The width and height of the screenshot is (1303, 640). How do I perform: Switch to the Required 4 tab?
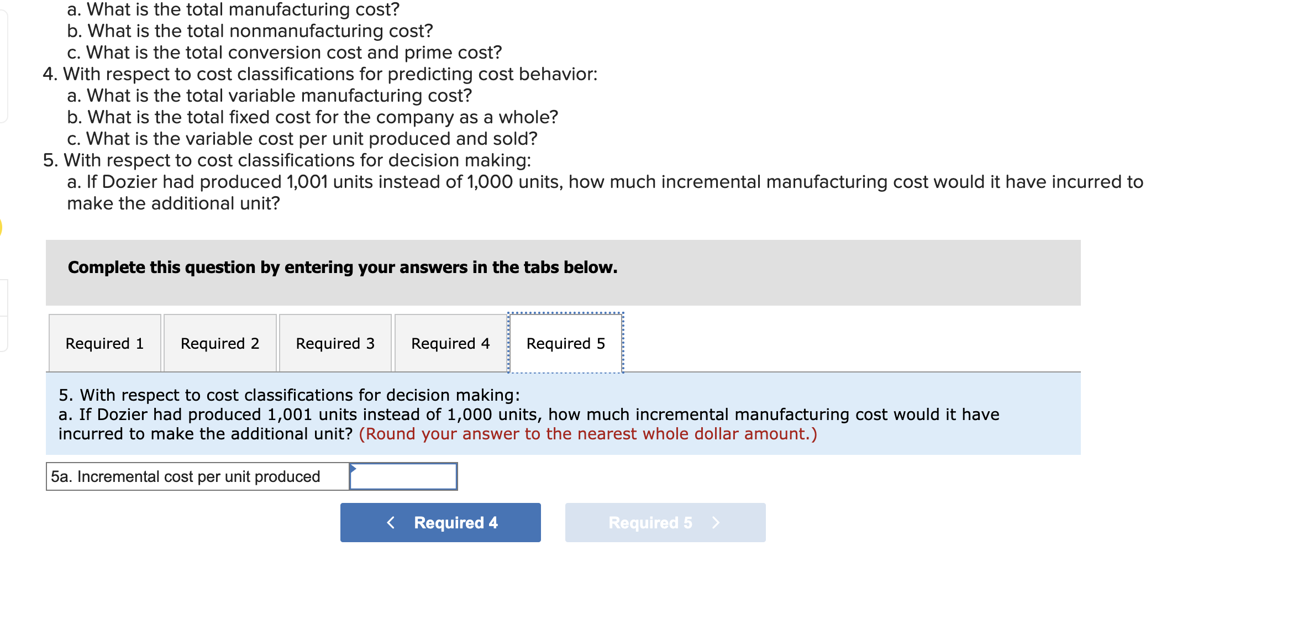450,343
